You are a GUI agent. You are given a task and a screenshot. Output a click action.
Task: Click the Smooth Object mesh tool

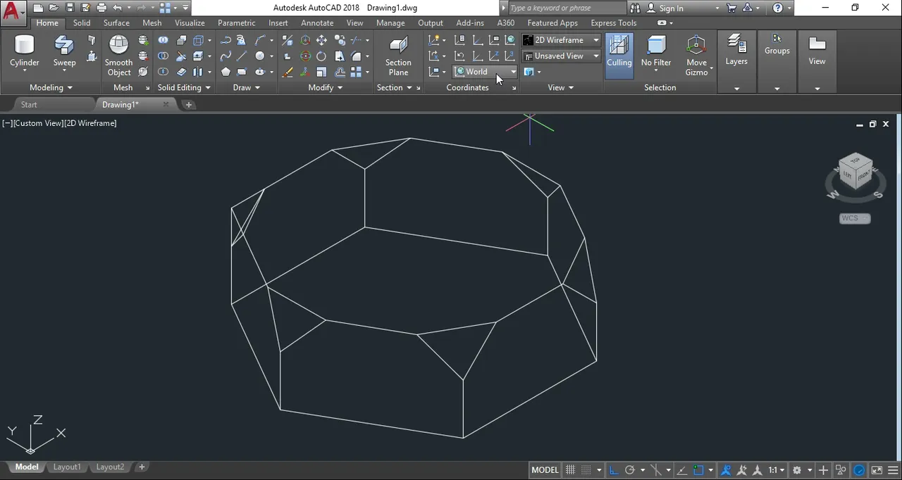tap(118, 56)
